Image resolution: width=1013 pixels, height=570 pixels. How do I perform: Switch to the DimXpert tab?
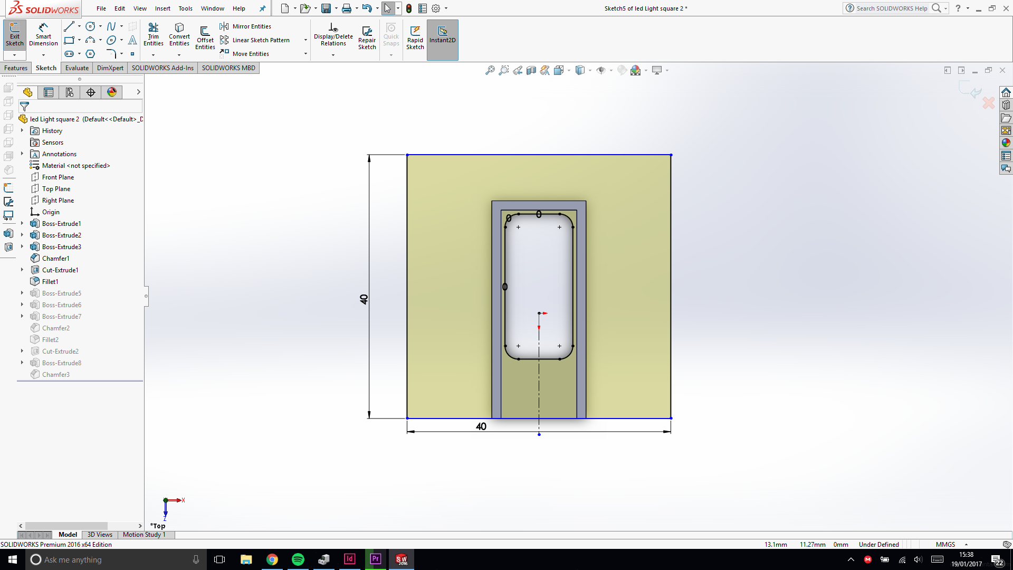[x=110, y=68]
